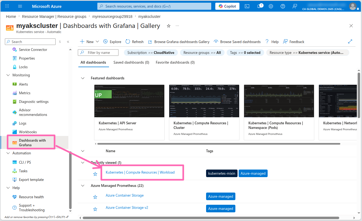Click the sidebar collapse double-chevron
The image size is (362, 221).
coord(68,42)
